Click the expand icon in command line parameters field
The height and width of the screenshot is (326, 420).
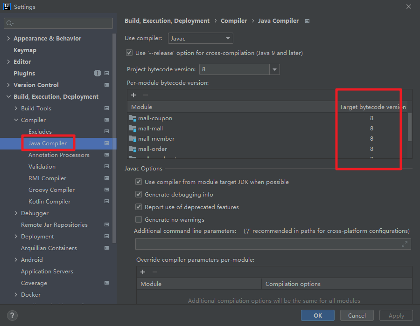coord(405,244)
